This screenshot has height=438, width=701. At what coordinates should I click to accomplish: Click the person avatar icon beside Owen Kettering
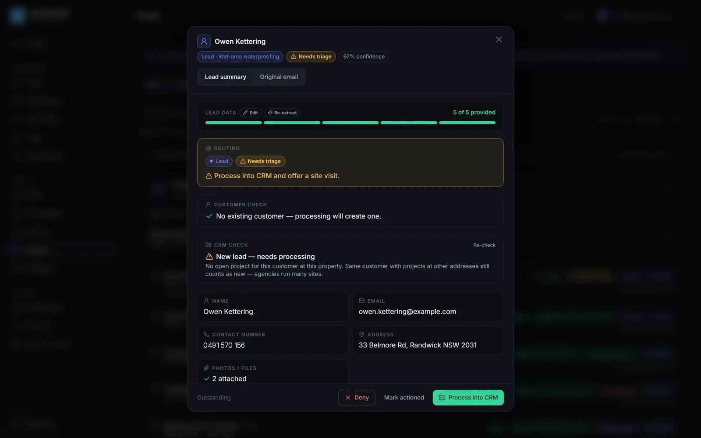(x=204, y=41)
